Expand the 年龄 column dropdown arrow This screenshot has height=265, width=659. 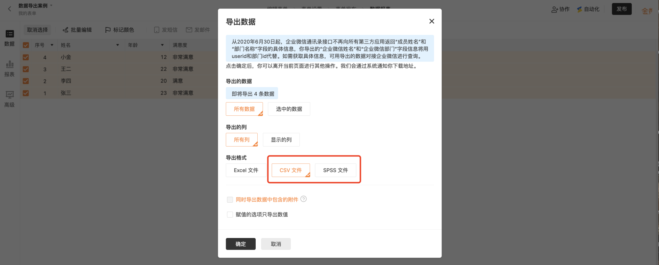click(162, 45)
